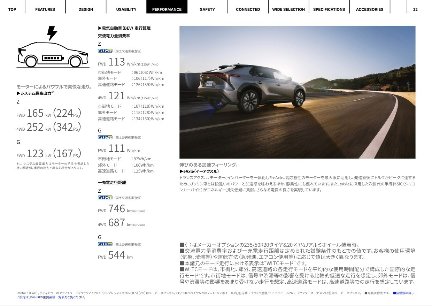
Task: Open the CONNECTED tab
Action: click(x=248, y=9)
